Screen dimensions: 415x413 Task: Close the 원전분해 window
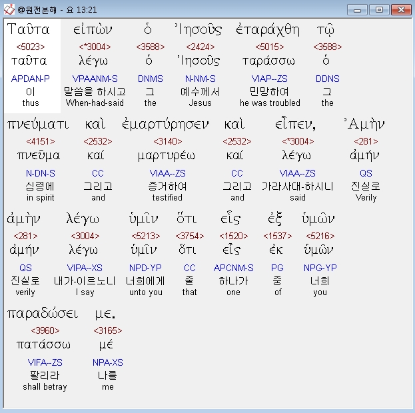click(x=401, y=10)
